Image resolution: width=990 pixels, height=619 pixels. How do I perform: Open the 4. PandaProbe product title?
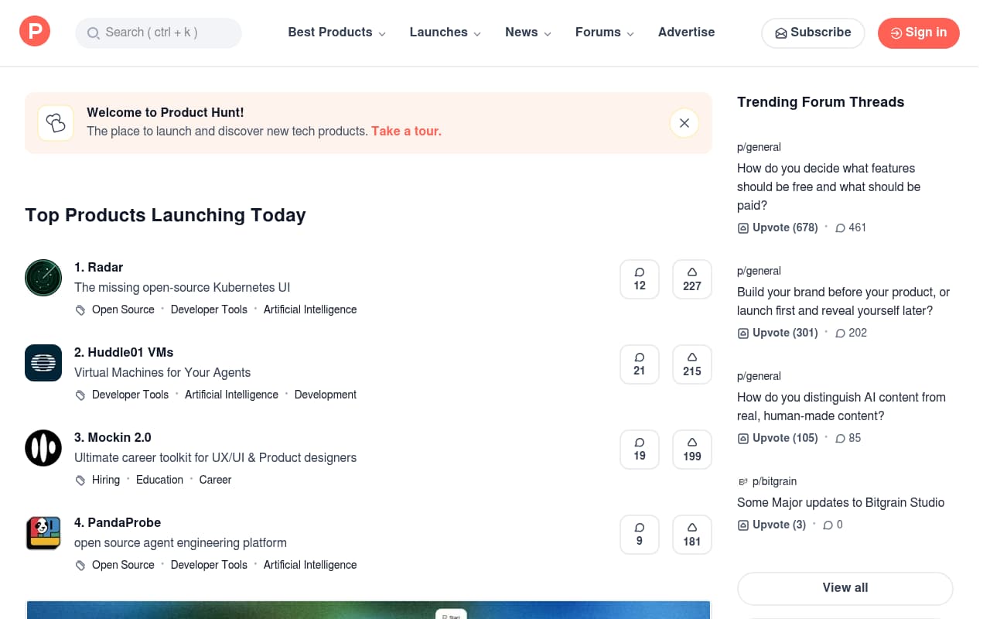[118, 522]
